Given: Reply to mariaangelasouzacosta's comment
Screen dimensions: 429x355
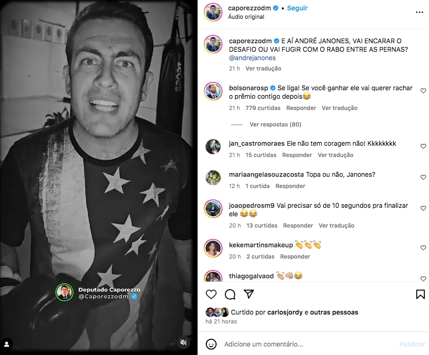Looking at the screenshot, I should pyautogui.click(x=290, y=186).
